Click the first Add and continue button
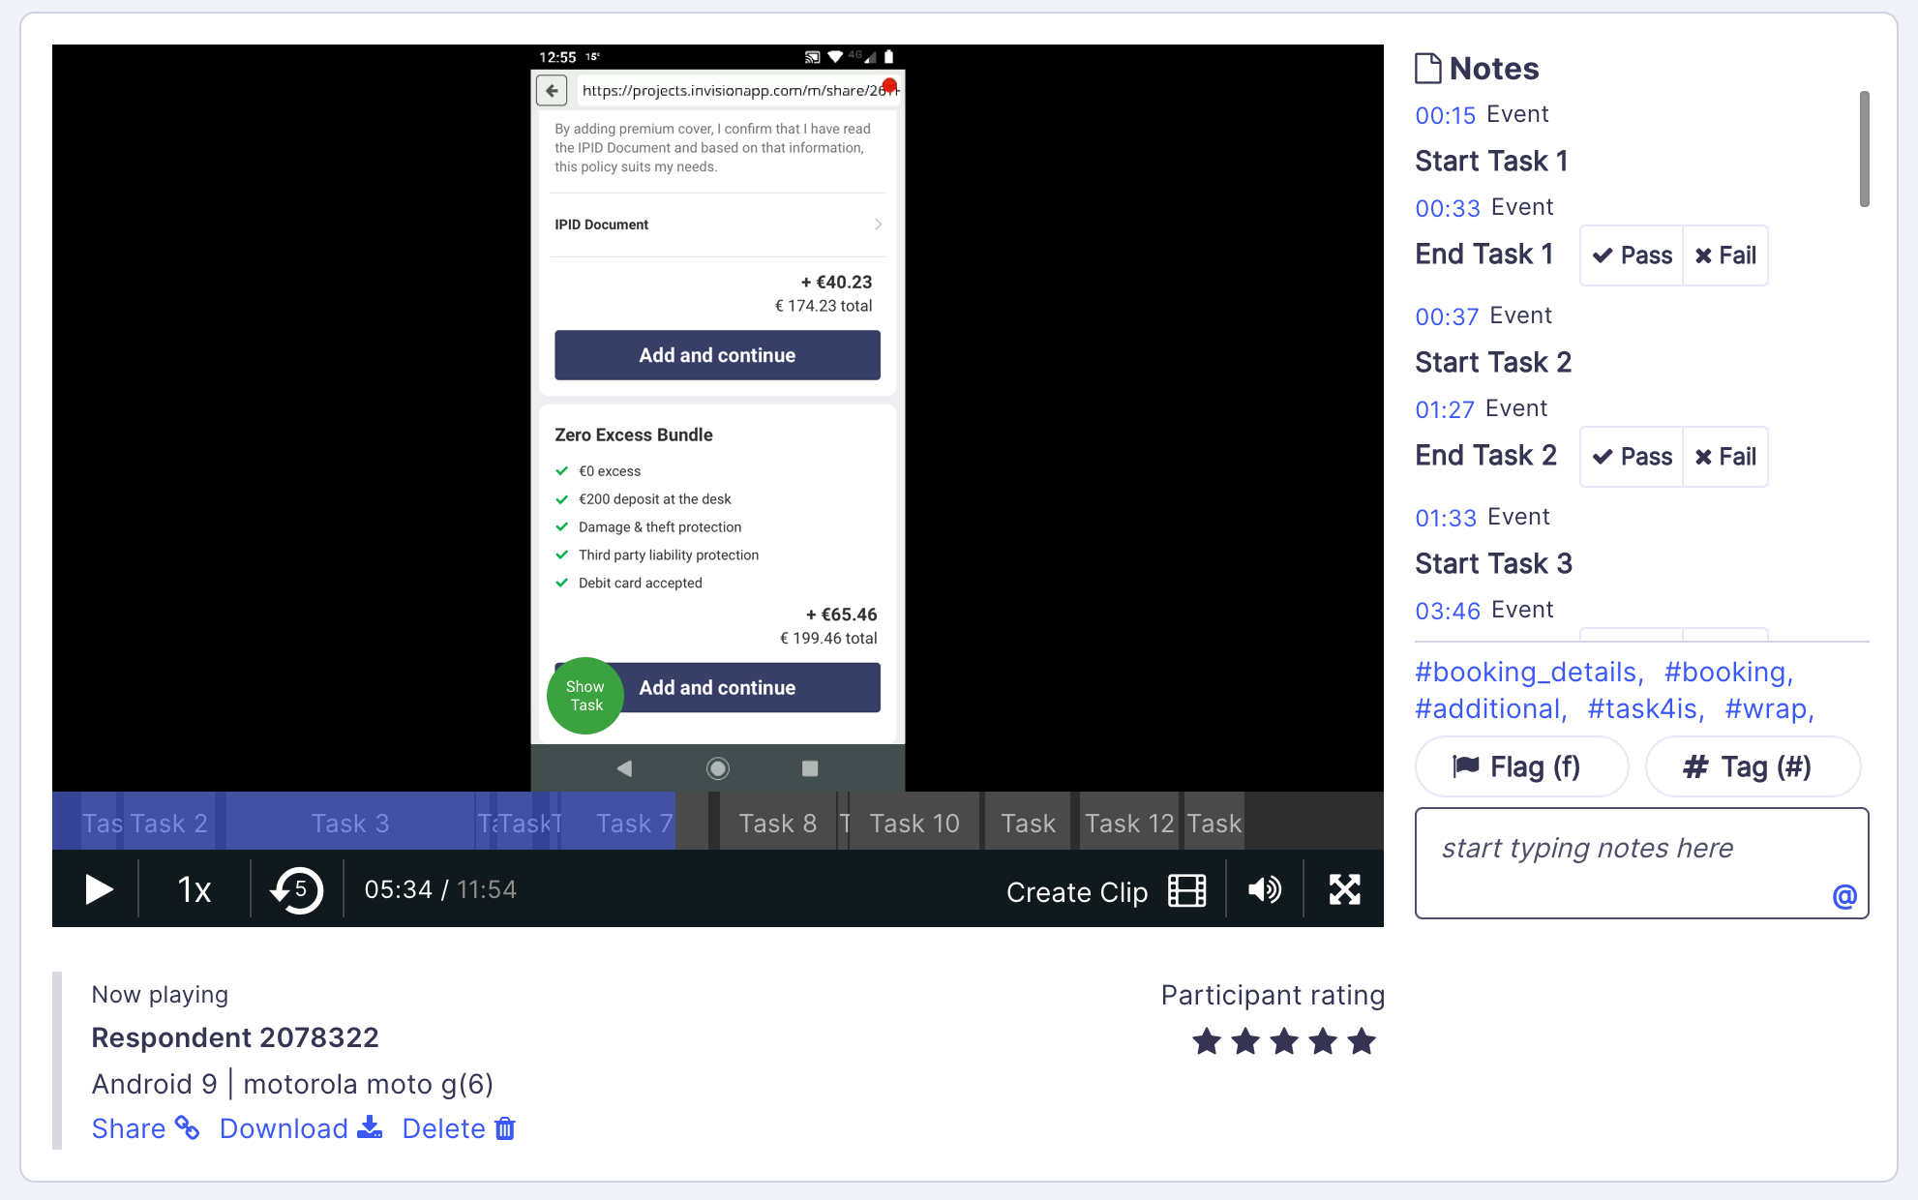1918x1200 pixels. point(717,355)
